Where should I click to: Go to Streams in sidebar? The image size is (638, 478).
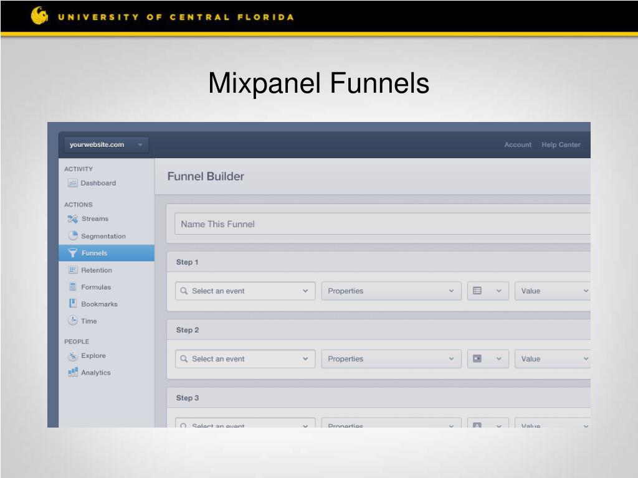click(x=107, y=218)
